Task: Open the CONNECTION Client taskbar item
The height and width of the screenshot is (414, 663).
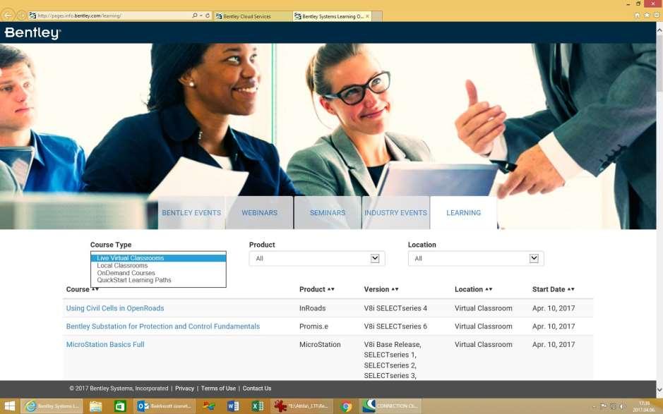Action: (x=391, y=406)
